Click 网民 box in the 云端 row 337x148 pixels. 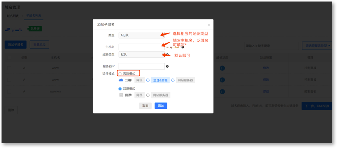[x=139, y=80]
